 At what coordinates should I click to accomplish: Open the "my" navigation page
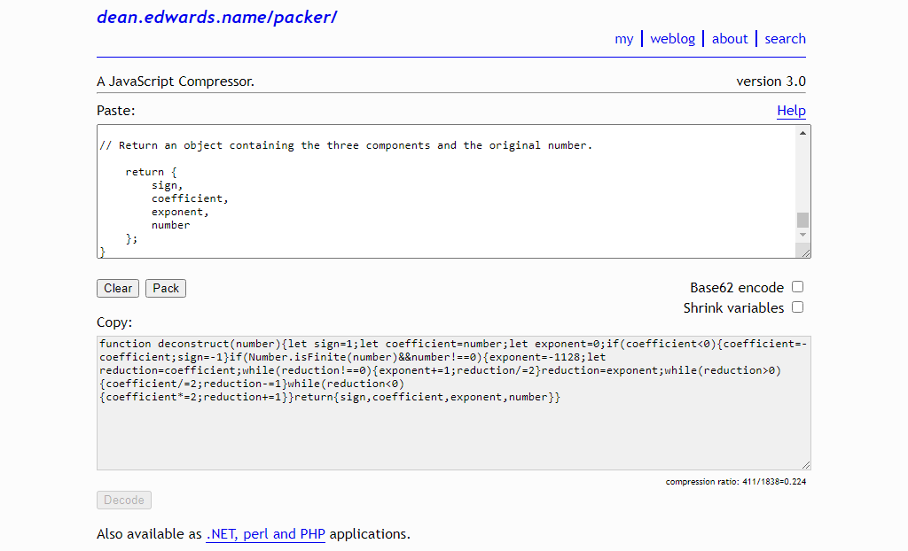(624, 38)
